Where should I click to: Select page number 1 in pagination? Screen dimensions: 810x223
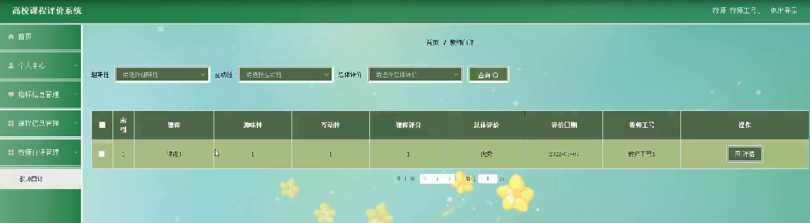click(437, 179)
